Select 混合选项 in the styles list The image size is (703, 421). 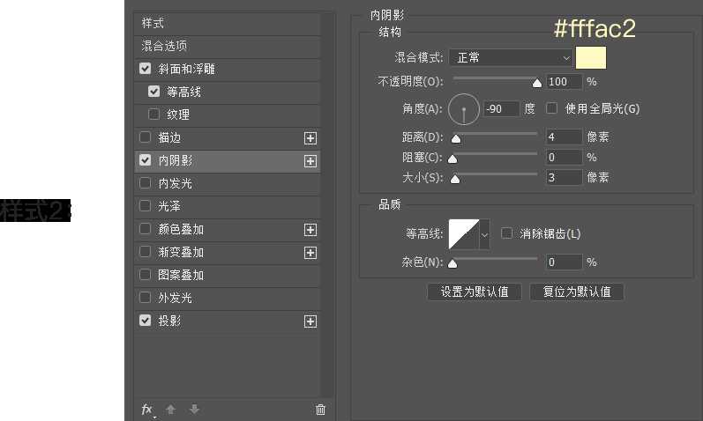pyautogui.click(x=165, y=46)
